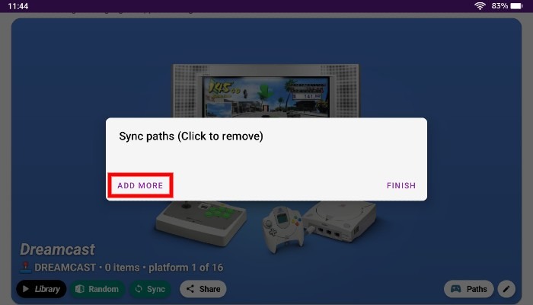Tap the battery icon in the status bar
The height and width of the screenshot is (305, 533).
[517, 6]
